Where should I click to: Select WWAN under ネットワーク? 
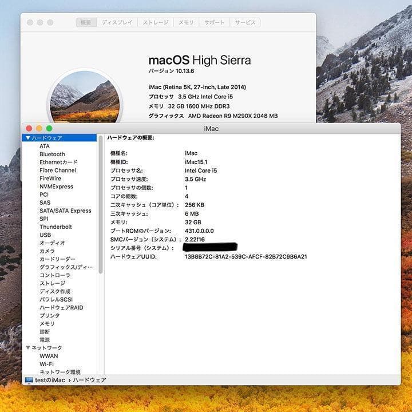tap(49, 356)
